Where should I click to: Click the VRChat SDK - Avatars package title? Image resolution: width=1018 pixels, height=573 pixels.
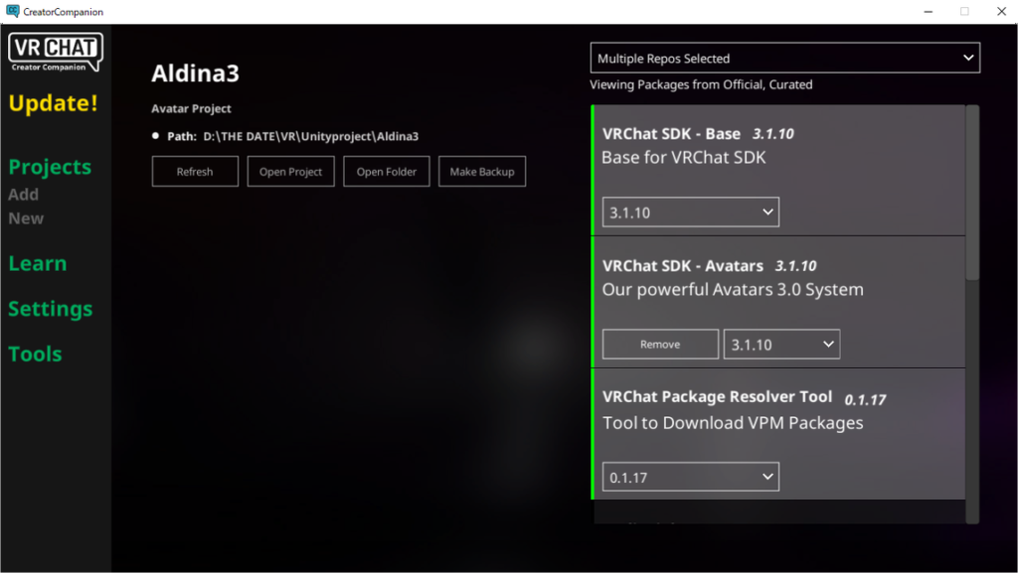[682, 266]
